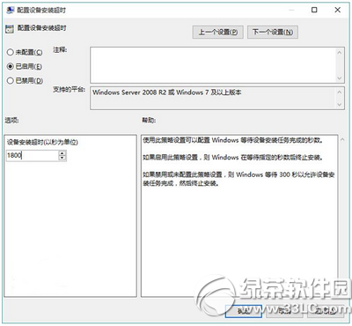Viewport: 352px width, 326px height.
Task: Click the 帮助: label
Action: [149, 120]
